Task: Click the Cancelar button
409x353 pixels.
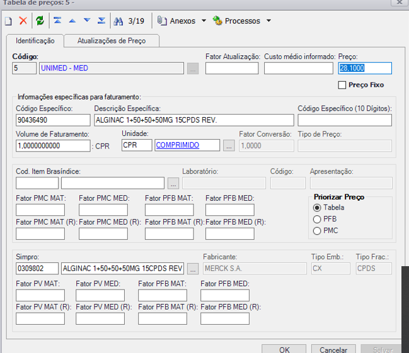Action: pos(333,350)
